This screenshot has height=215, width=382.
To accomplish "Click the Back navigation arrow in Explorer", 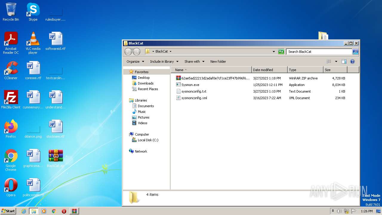I will (x=128, y=52).
